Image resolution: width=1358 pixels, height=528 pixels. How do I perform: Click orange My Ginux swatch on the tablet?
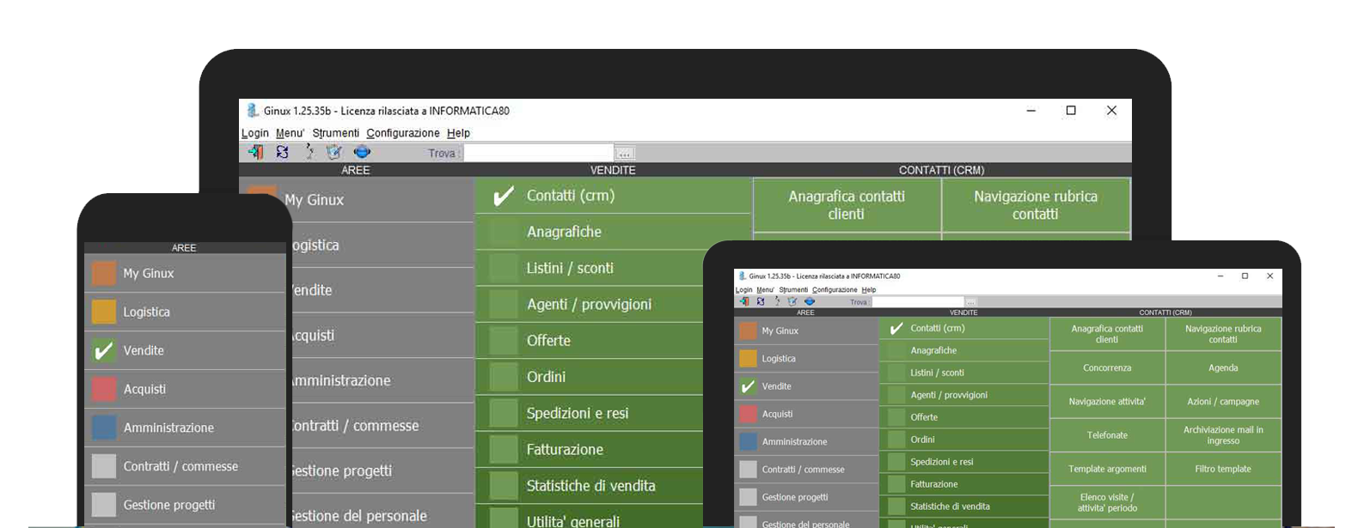tap(748, 331)
